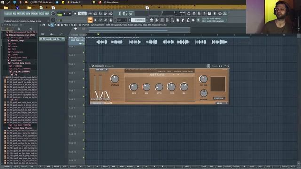
Task: Select the Mute tool in Playlist toolbar
Action: [x=58, y=25]
